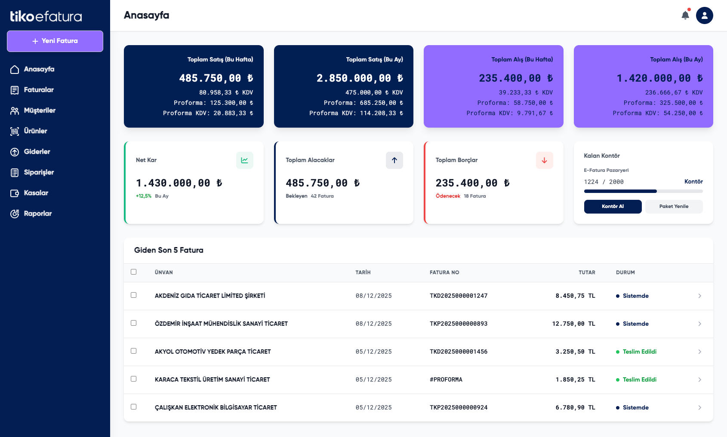727x437 pixels.
Task: Check the AKDENİZ GIDA invoice row checkbox
Action: click(133, 295)
